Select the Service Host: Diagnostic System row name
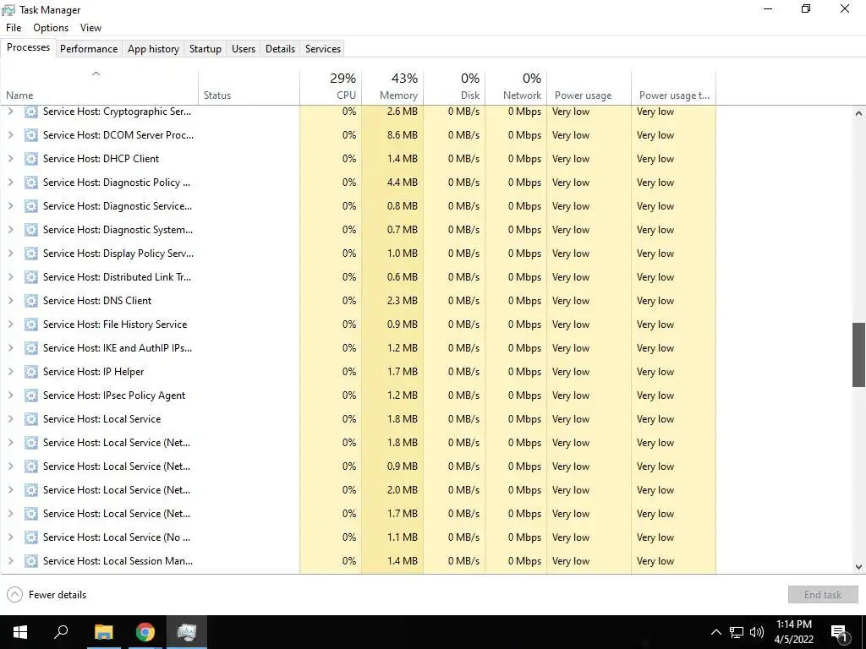The height and width of the screenshot is (649, 866). pos(118,230)
